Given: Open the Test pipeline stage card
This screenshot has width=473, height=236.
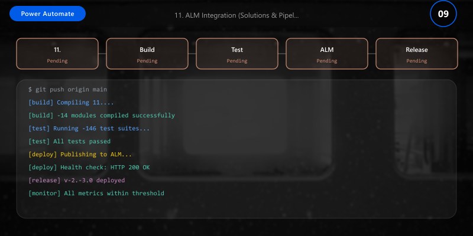Looking at the screenshot, I should point(237,54).
